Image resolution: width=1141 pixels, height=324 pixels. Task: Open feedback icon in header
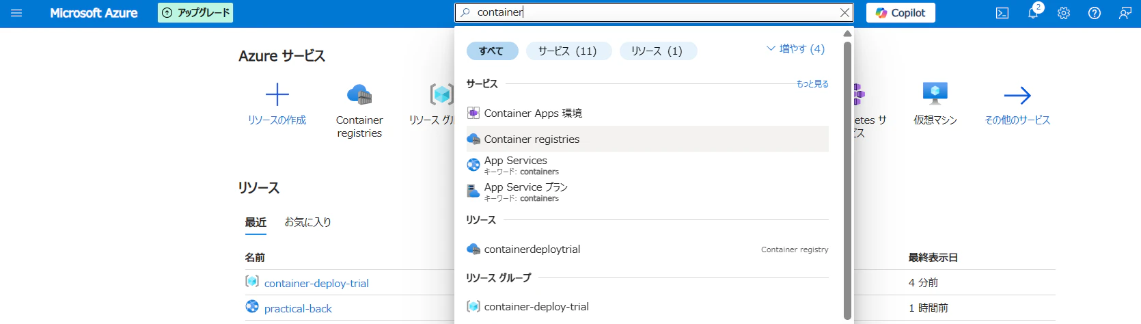pos(1125,13)
